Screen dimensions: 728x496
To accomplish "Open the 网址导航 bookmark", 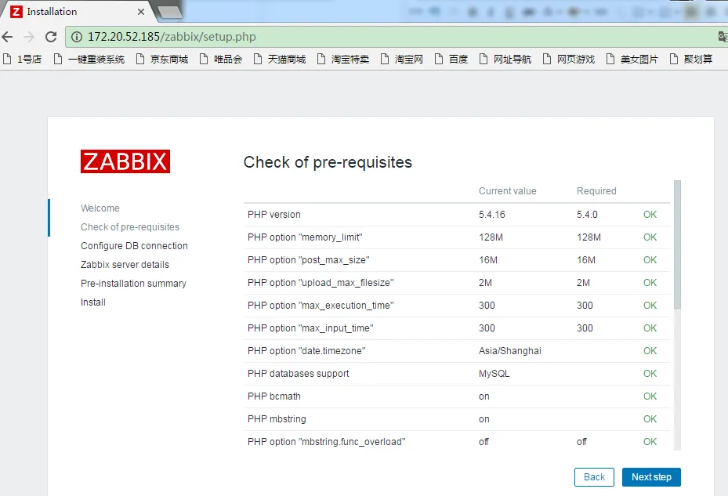I will [x=505, y=59].
